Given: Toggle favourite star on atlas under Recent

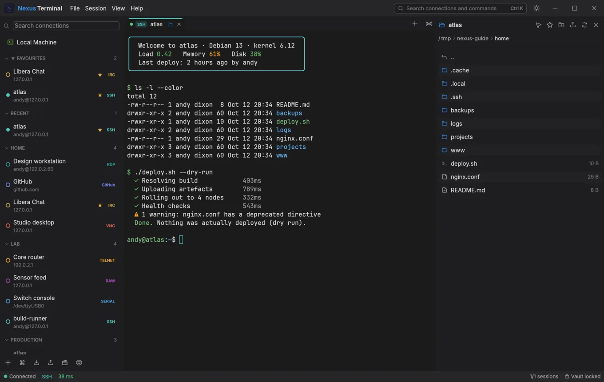Looking at the screenshot, I should (100, 130).
